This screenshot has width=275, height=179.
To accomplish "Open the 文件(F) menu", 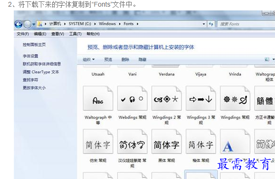I will tap(23, 34).
